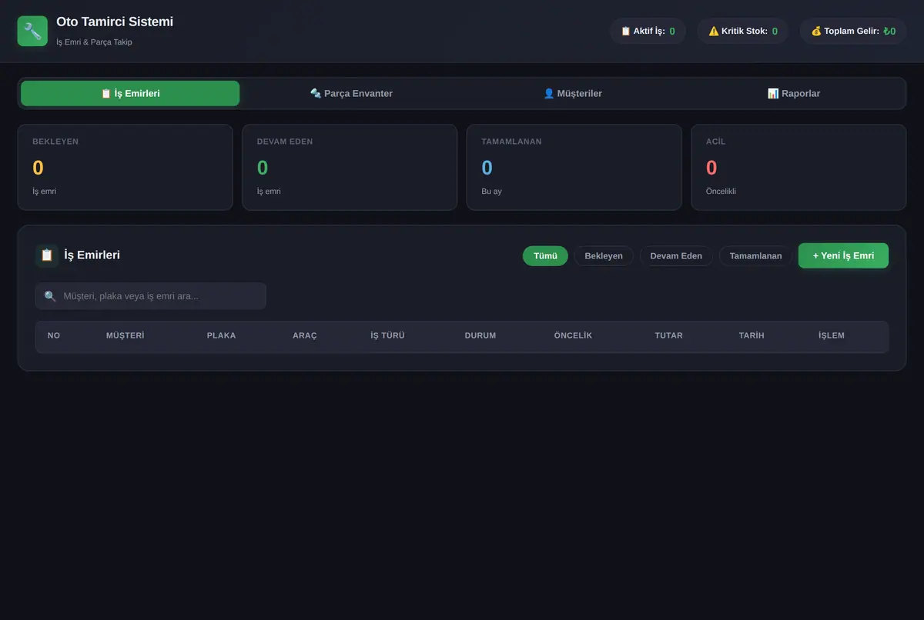Create a new order with Yeni İş Emri
Image resolution: width=924 pixels, height=620 pixels.
(x=843, y=255)
